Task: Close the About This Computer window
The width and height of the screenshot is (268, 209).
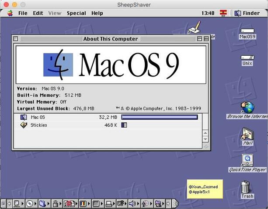Action: (16, 39)
